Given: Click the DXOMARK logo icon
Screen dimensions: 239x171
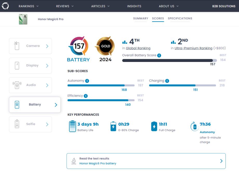Looking at the screenshot, I should coord(5,6).
